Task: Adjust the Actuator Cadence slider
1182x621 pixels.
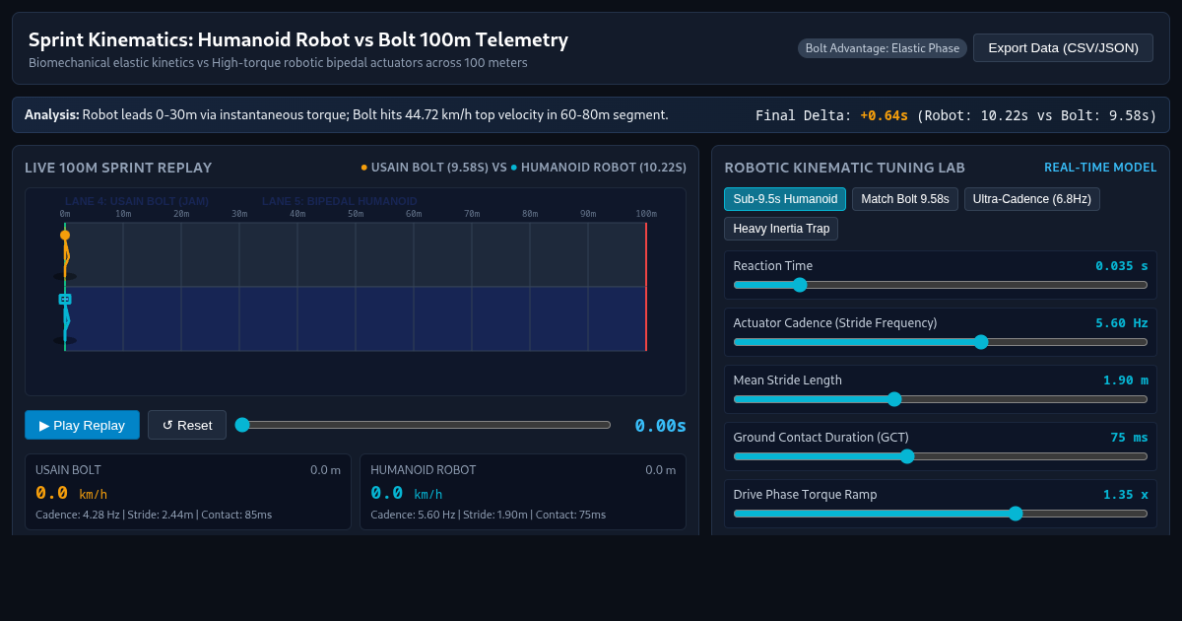Action: (x=941, y=342)
